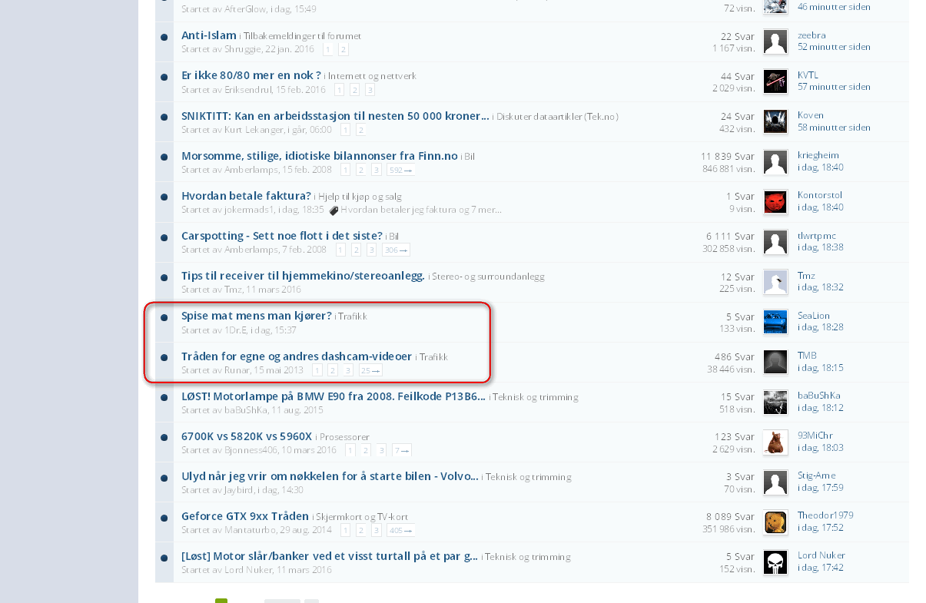Open the Internett og nettverk category
Image resolution: width=926 pixels, height=603 pixels.
click(372, 76)
